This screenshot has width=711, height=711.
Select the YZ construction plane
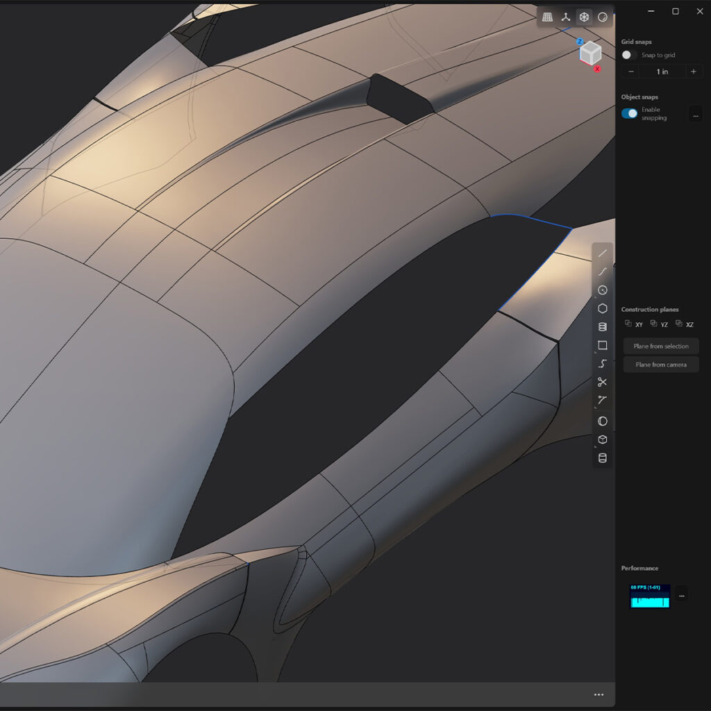click(x=659, y=324)
